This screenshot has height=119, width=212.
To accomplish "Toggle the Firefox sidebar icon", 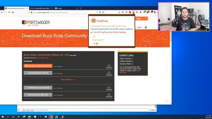I will point(127,12).
